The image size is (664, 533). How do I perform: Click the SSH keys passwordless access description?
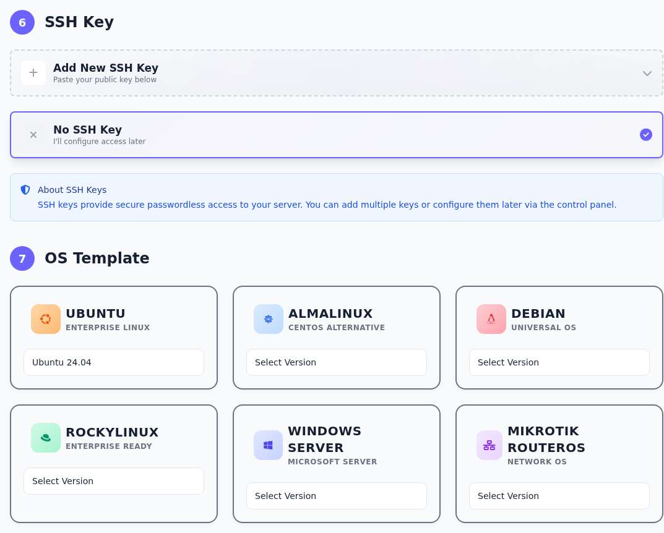pos(327,205)
